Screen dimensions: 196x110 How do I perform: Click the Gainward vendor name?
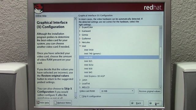pyautogui.click(x=86, y=31)
